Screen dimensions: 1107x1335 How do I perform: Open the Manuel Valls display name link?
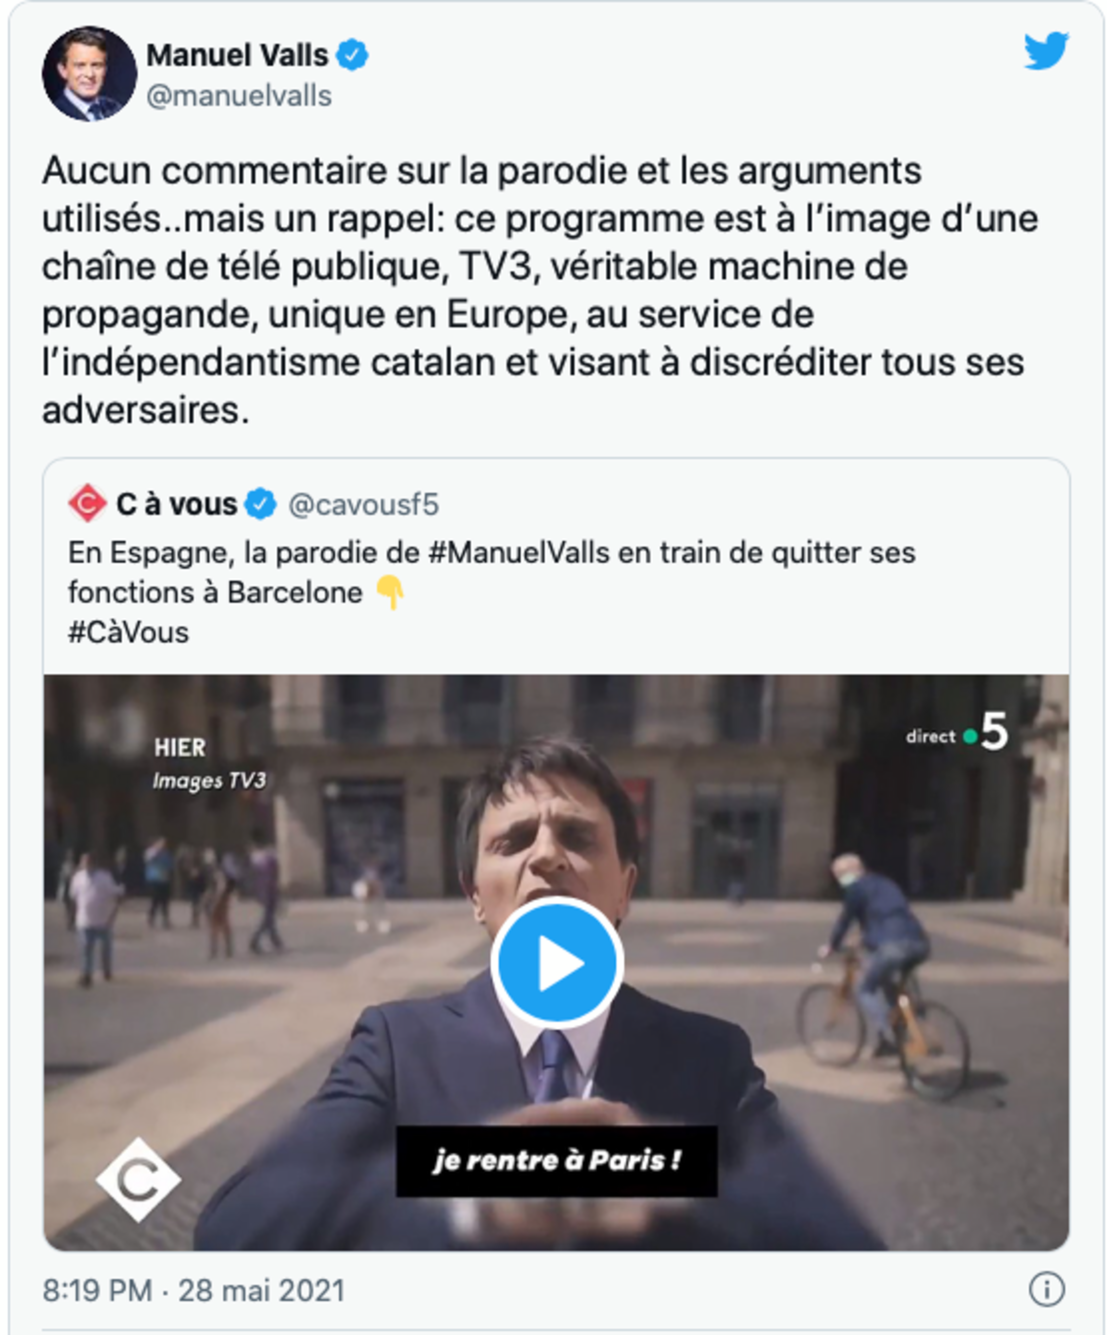pos(237,55)
